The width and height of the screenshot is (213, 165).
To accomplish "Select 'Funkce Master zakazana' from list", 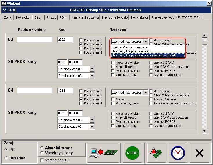I will click(x=129, y=47).
